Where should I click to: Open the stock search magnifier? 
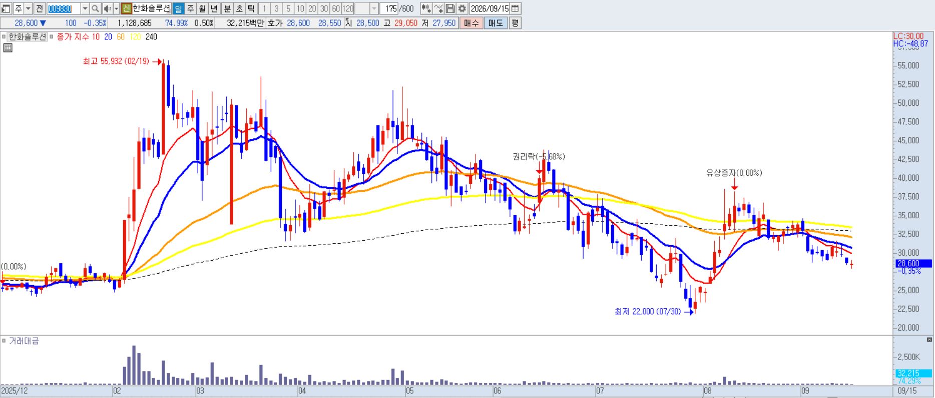click(x=95, y=8)
